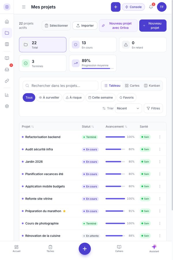The image size is (173, 260).
Task: Open the Filtres panel
Action: click(x=153, y=108)
